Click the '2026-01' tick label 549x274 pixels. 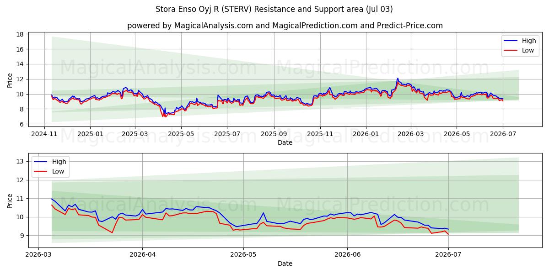tap(366, 133)
